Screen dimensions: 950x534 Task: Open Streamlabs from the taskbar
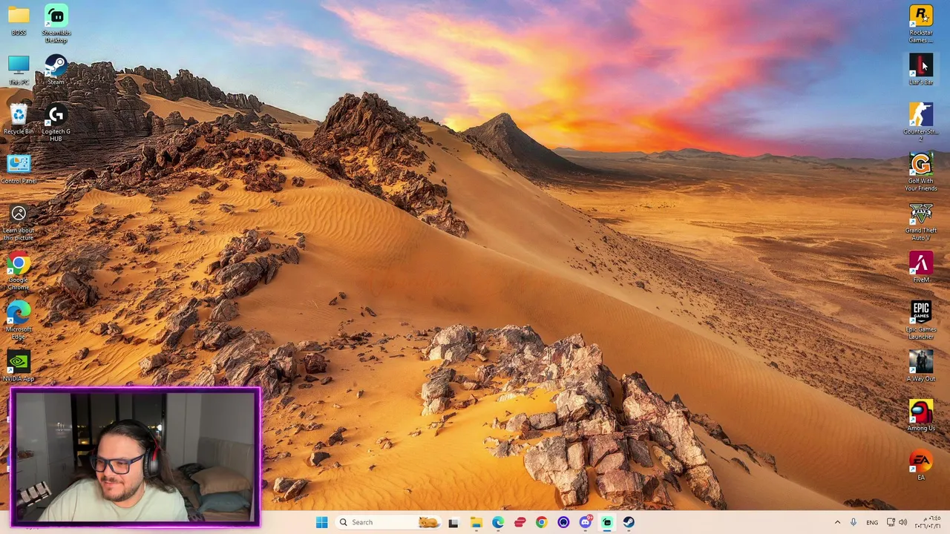(x=607, y=522)
